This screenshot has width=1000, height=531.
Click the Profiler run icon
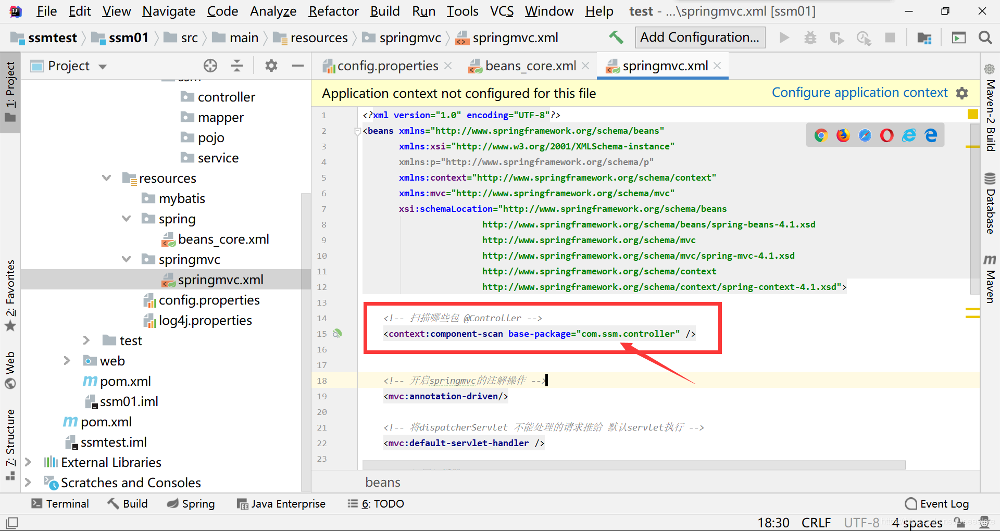coord(864,37)
